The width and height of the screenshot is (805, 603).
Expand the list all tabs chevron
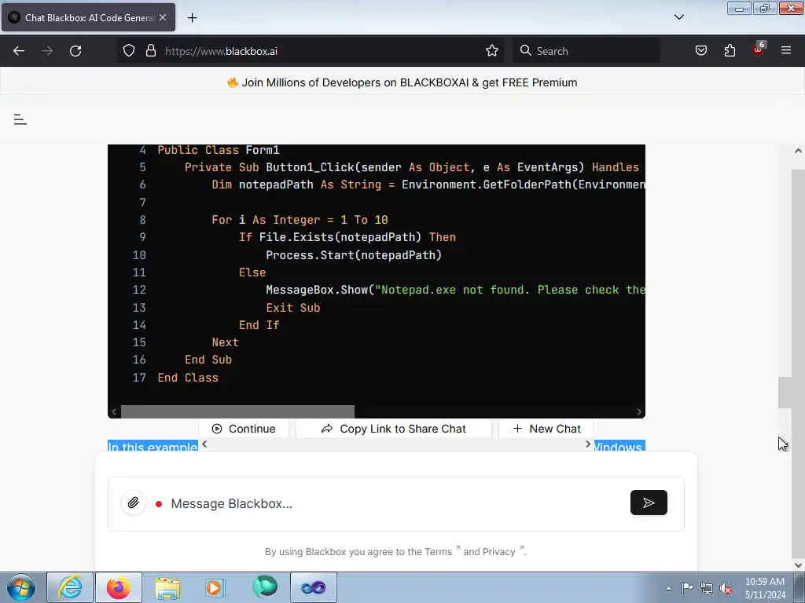[678, 17]
